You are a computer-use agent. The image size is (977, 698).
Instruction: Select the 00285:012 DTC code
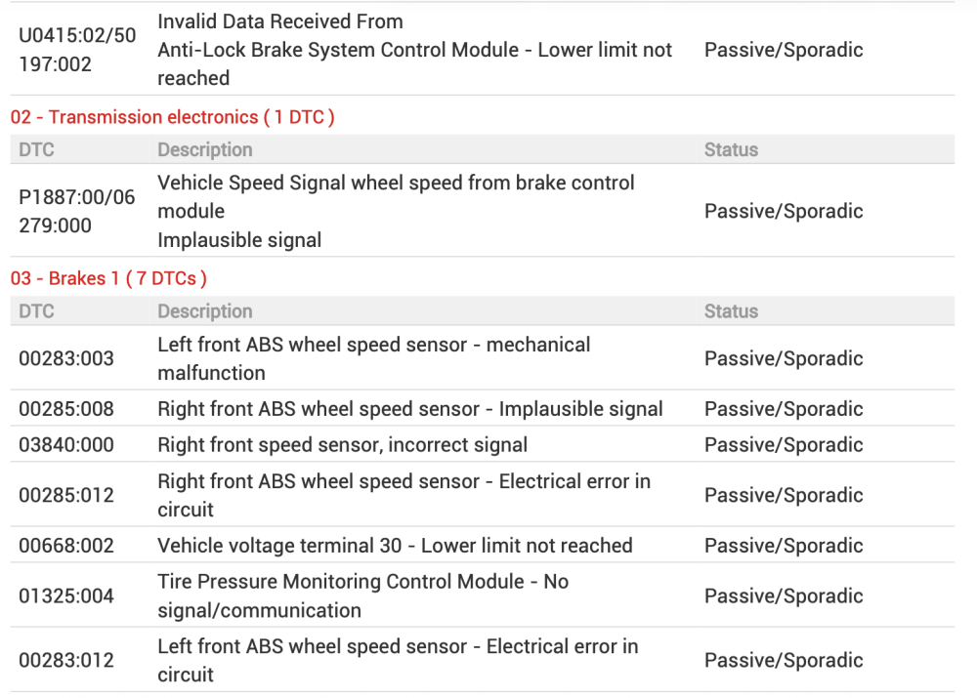[66, 495]
